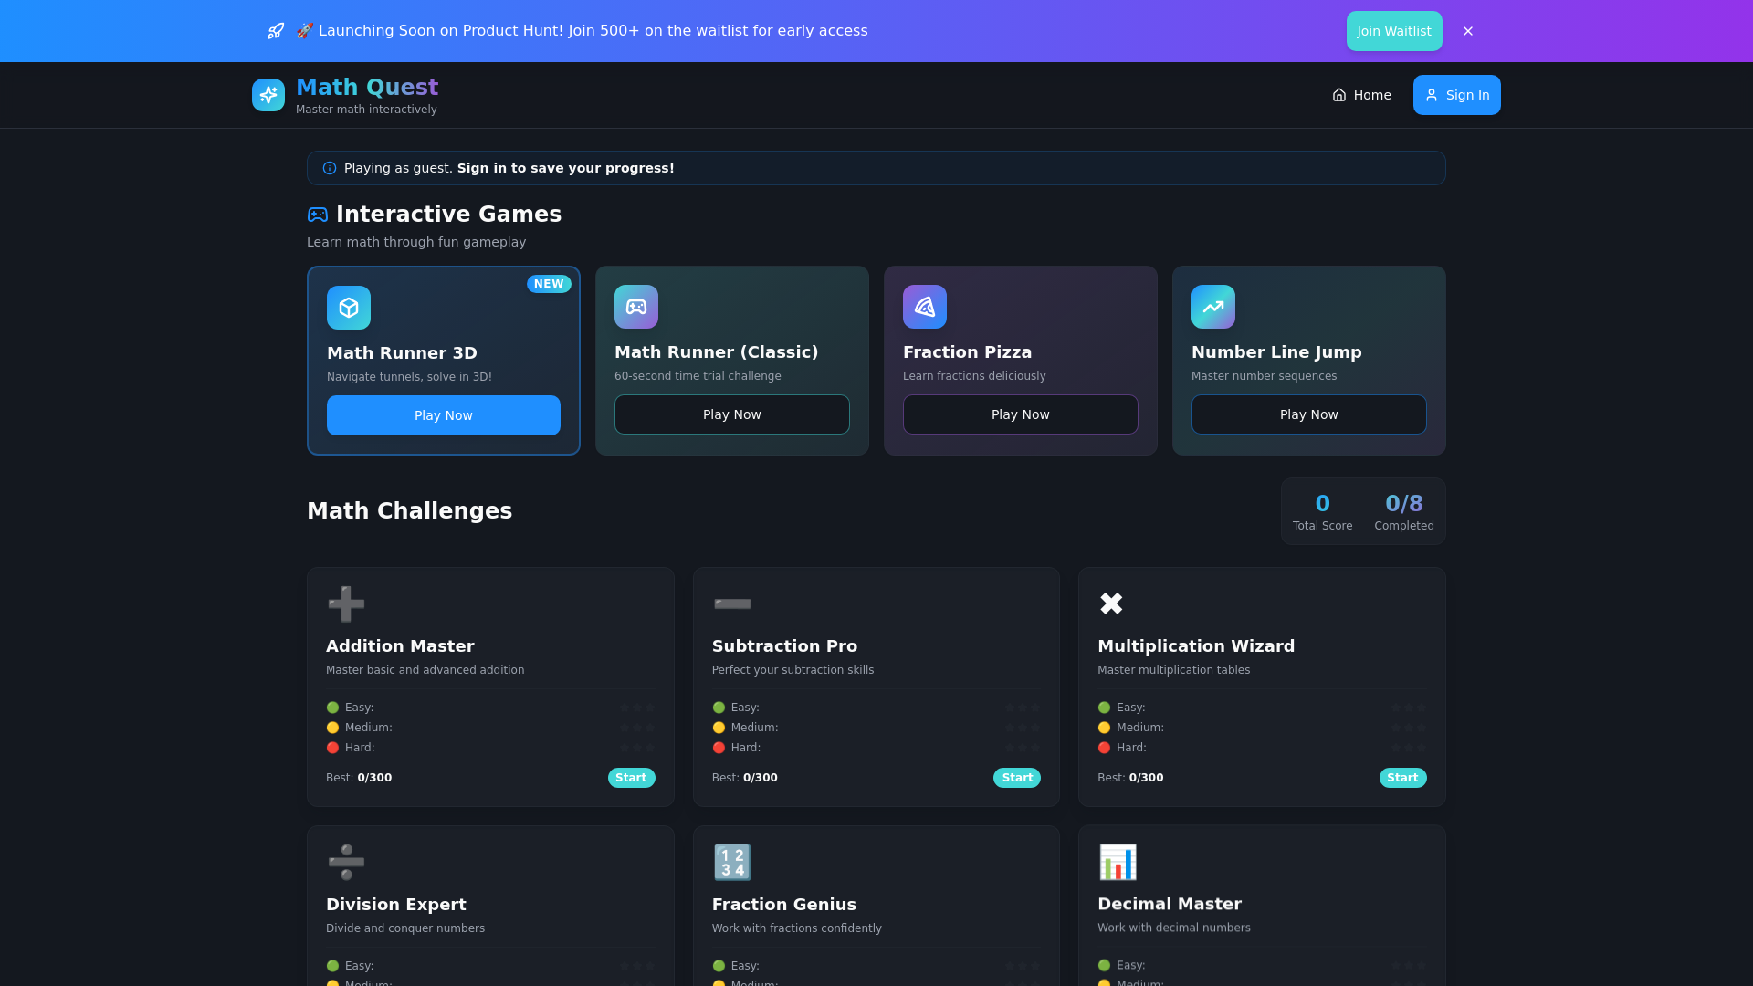Screen dimensions: 1753x986
Task: Open the Home navigation item
Action: coord(1361,95)
